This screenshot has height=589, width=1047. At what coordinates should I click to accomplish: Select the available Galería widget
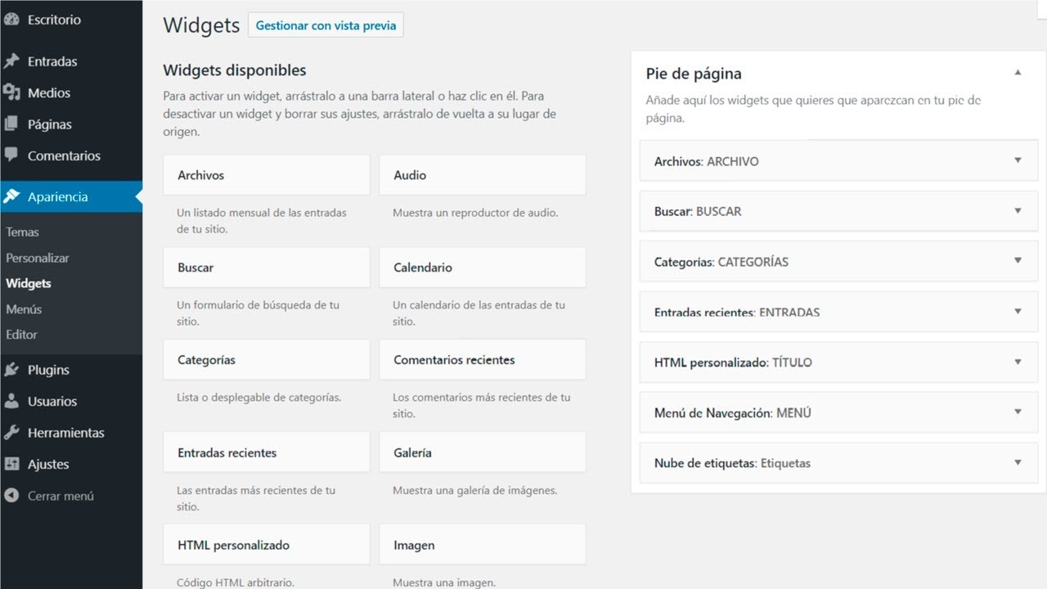(482, 452)
